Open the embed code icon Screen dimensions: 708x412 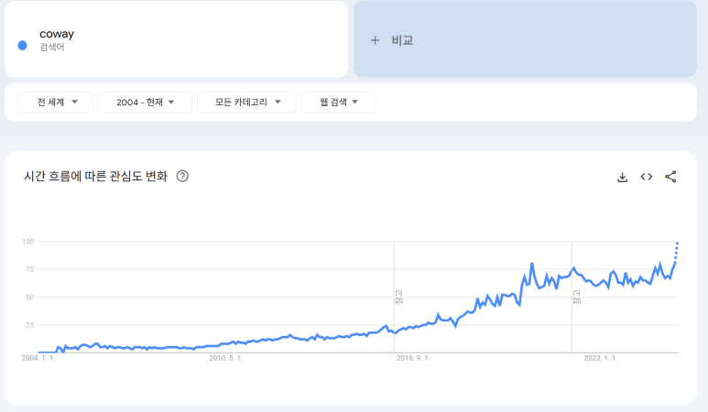tap(647, 177)
